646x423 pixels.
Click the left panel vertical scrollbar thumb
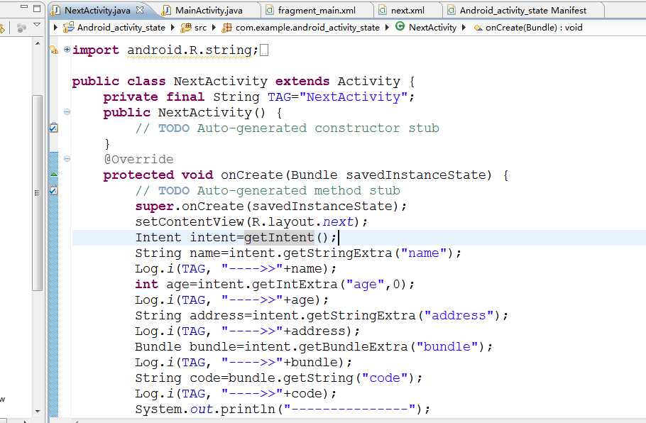coord(38,193)
